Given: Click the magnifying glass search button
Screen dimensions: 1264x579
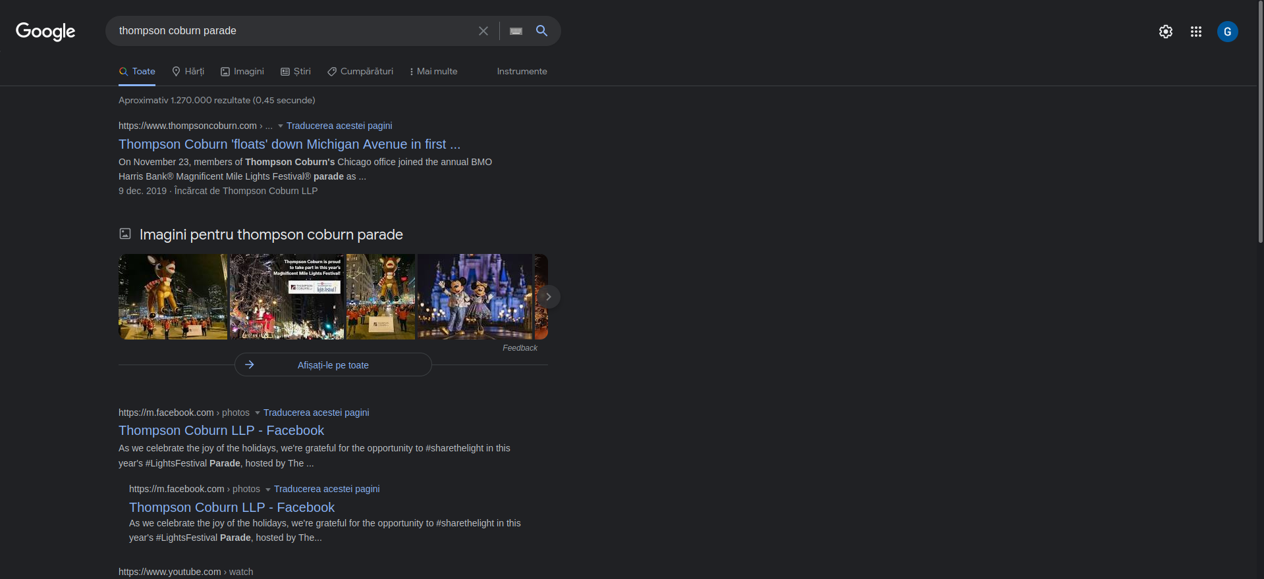Looking at the screenshot, I should (x=541, y=31).
